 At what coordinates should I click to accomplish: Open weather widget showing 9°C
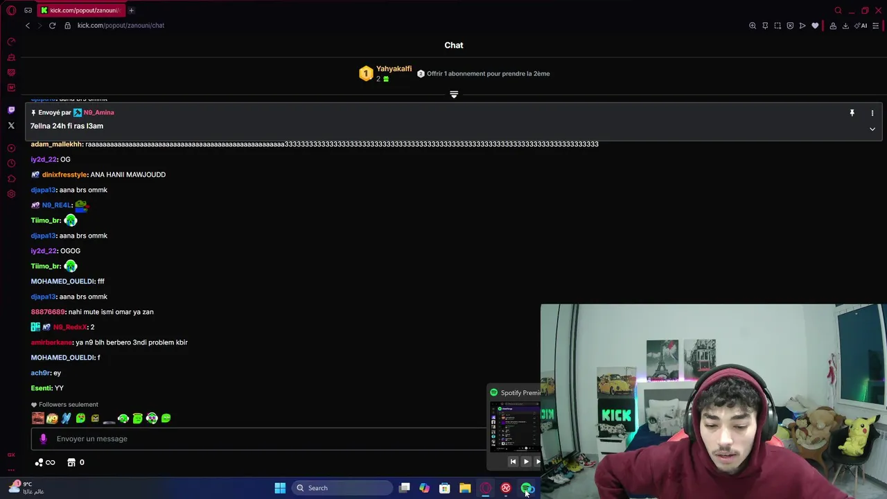pos(26,488)
